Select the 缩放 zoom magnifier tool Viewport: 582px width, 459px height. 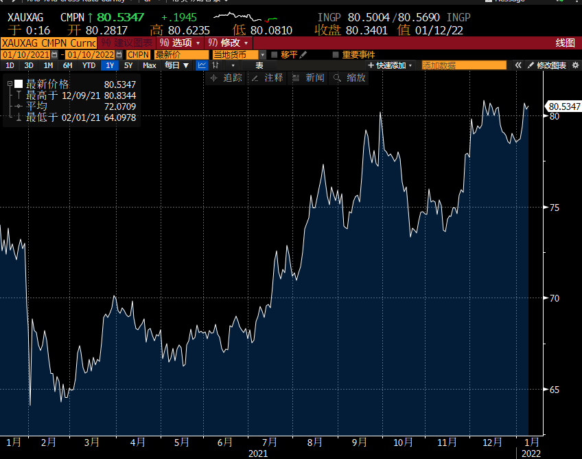(x=349, y=78)
